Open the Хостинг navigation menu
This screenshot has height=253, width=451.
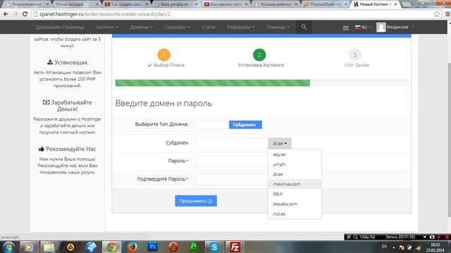point(107,27)
